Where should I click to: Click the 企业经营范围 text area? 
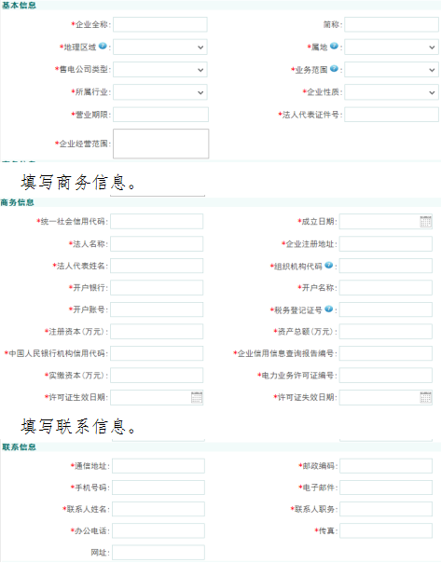[x=161, y=144]
